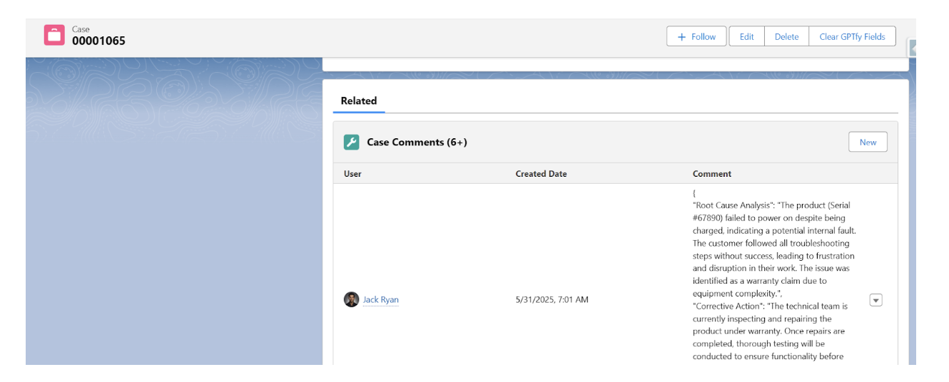The image size is (949, 382).
Task: Click the Case Comments wrench icon
Action: [x=351, y=142]
